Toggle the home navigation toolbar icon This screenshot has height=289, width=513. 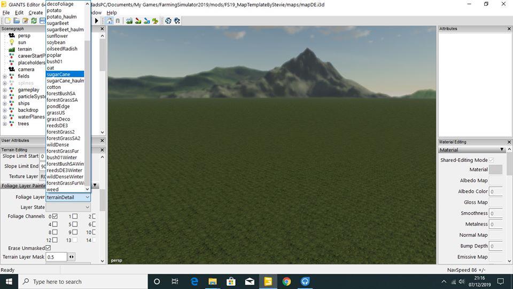click(109, 21)
